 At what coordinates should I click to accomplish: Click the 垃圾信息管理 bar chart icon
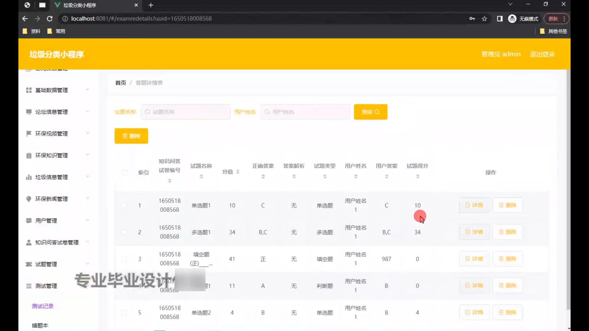click(29, 177)
